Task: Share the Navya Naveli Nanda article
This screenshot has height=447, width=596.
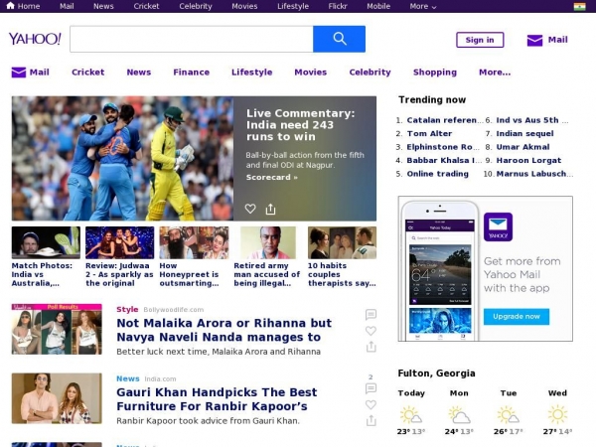Action: (371, 347)
